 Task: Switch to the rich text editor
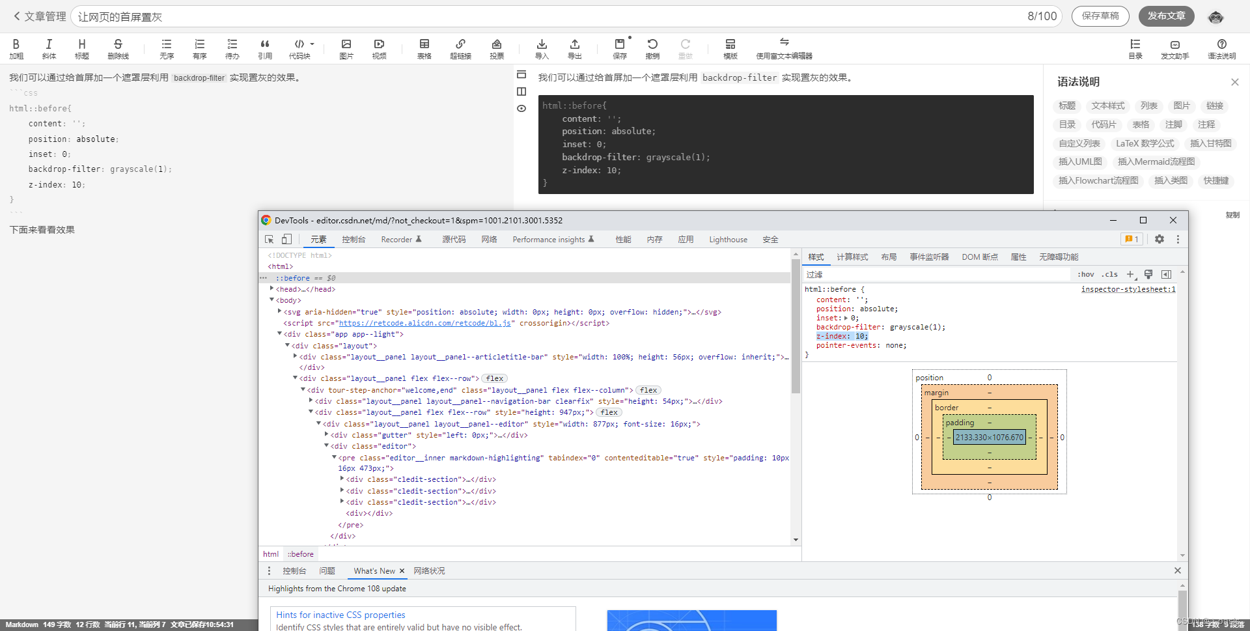click(784, 48)
